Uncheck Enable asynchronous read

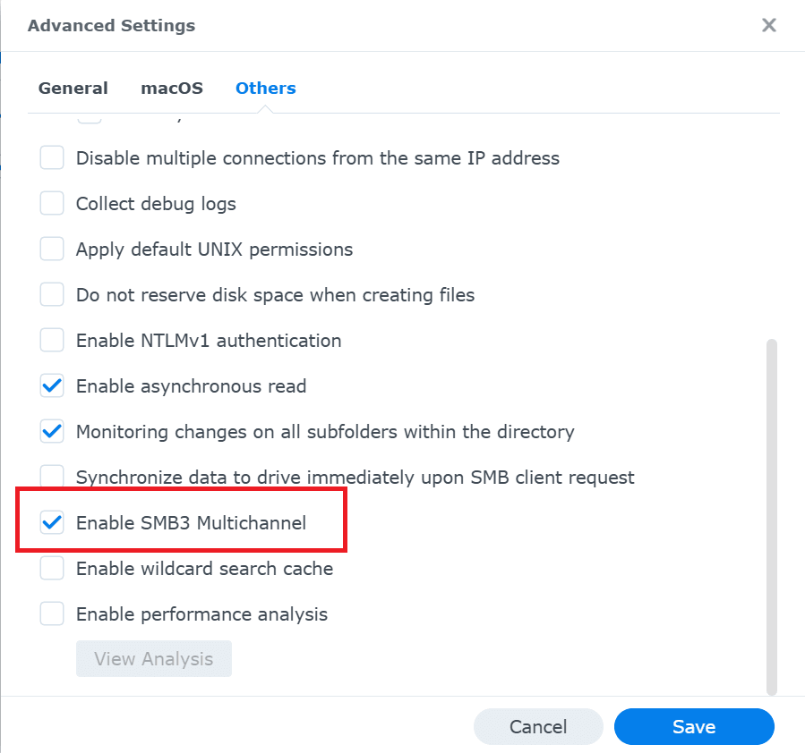coord(52,385)
